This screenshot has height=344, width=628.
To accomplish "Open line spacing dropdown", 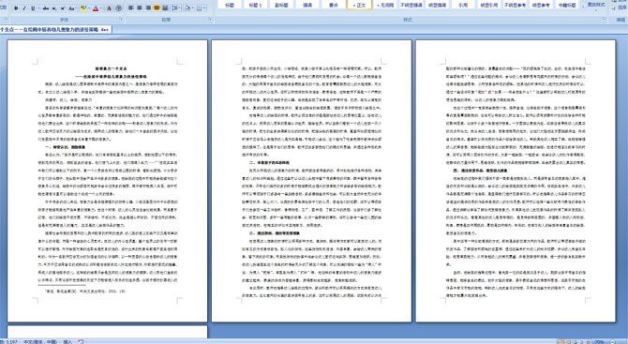I will (x=176, y=8).
